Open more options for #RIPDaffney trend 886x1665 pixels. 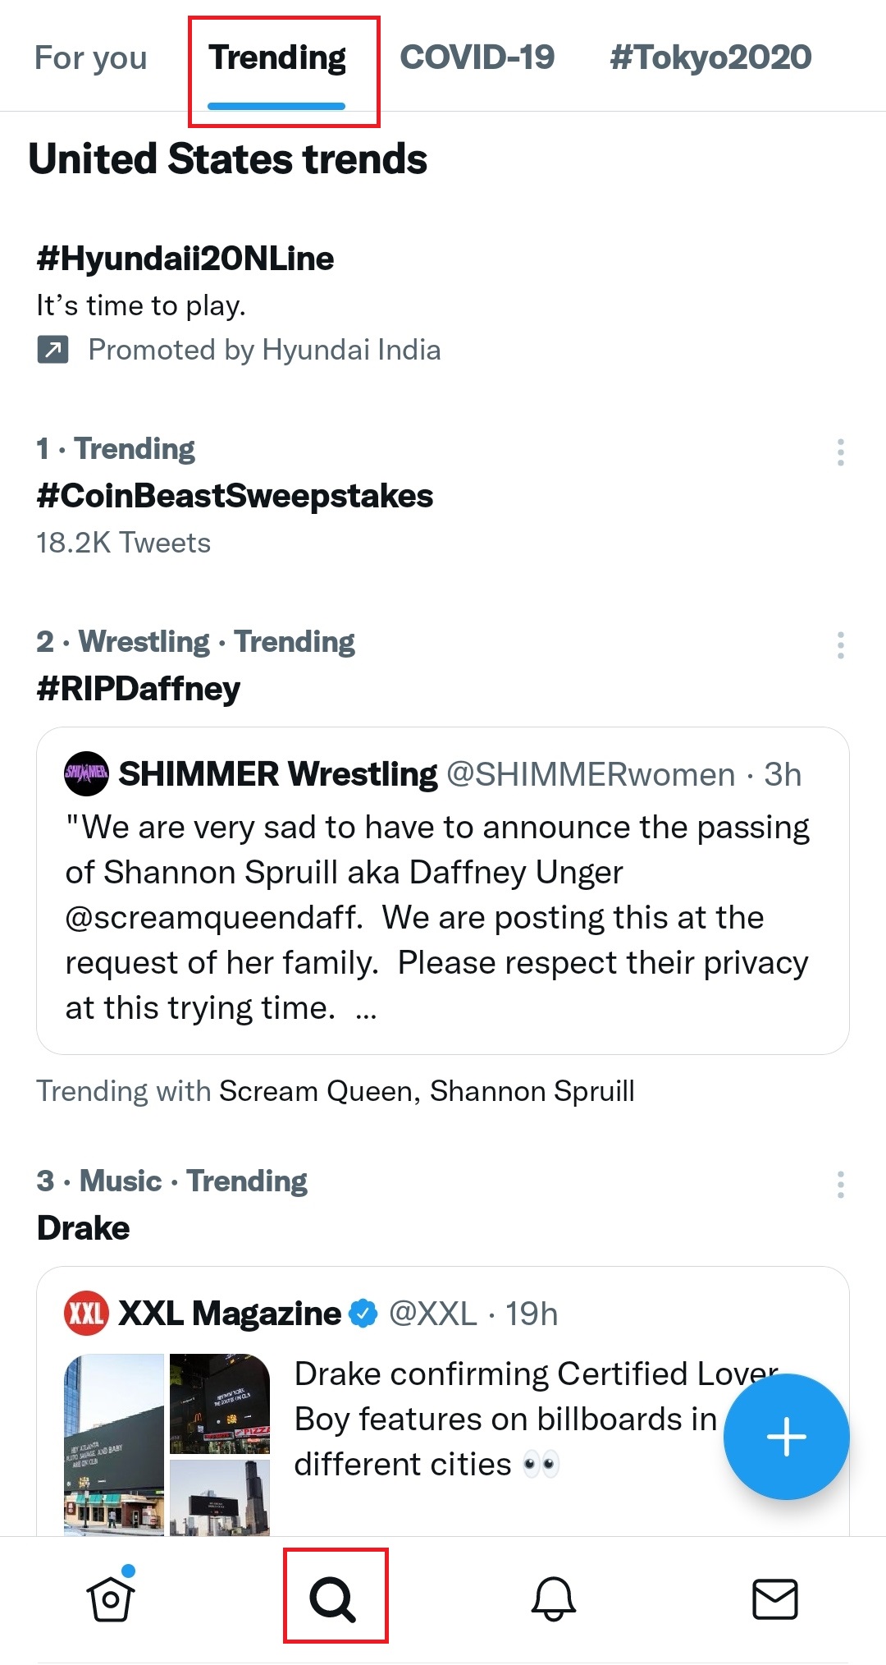pyautogui.click(x=840, y=645)
